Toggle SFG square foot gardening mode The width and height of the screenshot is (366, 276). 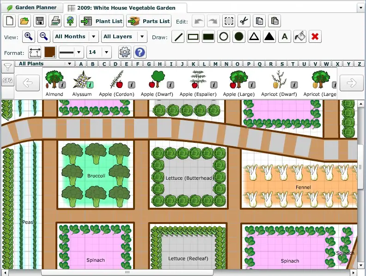(8, 80)
